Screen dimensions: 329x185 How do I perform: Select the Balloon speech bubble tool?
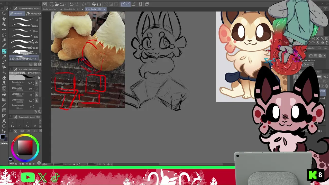pos(4,126)
